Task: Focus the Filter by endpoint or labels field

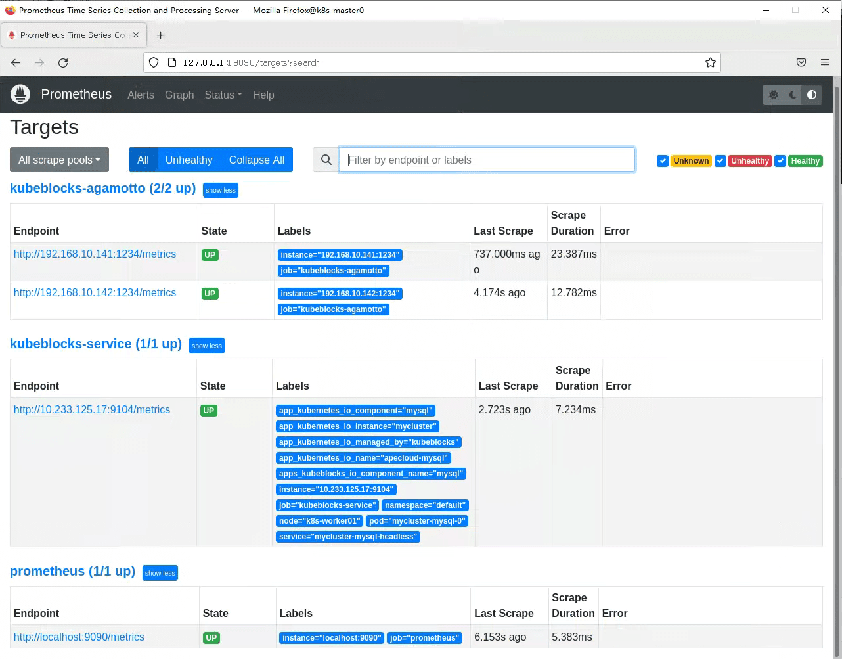Action: (x=487, y=160)
